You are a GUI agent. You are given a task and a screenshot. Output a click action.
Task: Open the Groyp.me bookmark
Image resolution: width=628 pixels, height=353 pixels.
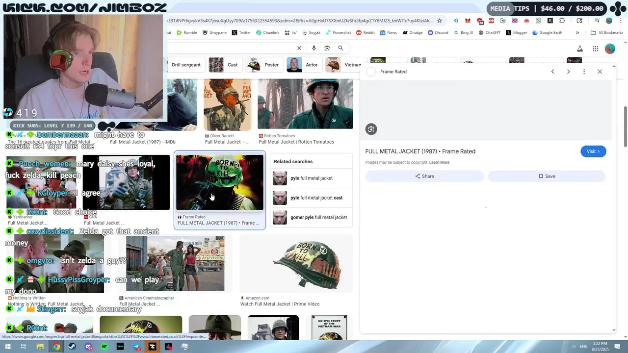(214, 33)
